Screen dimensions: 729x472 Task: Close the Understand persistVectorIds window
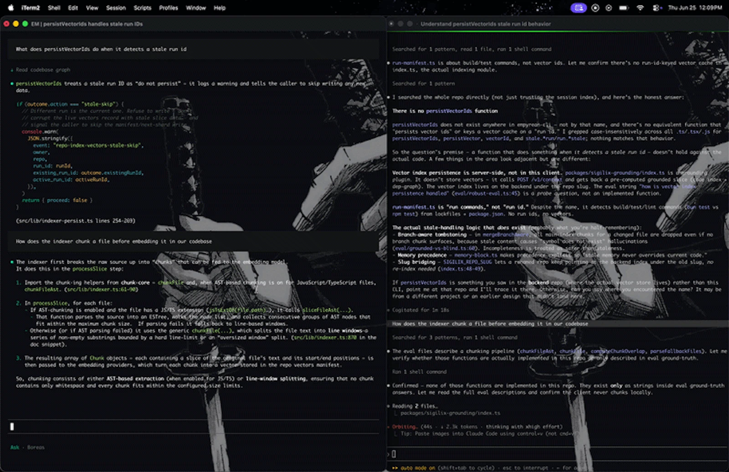(391, 24)
